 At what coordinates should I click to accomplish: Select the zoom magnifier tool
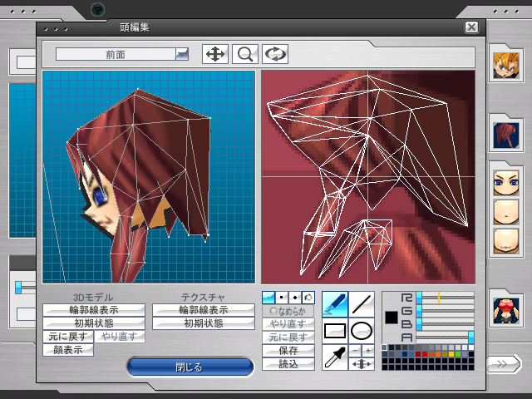point(245,54)
